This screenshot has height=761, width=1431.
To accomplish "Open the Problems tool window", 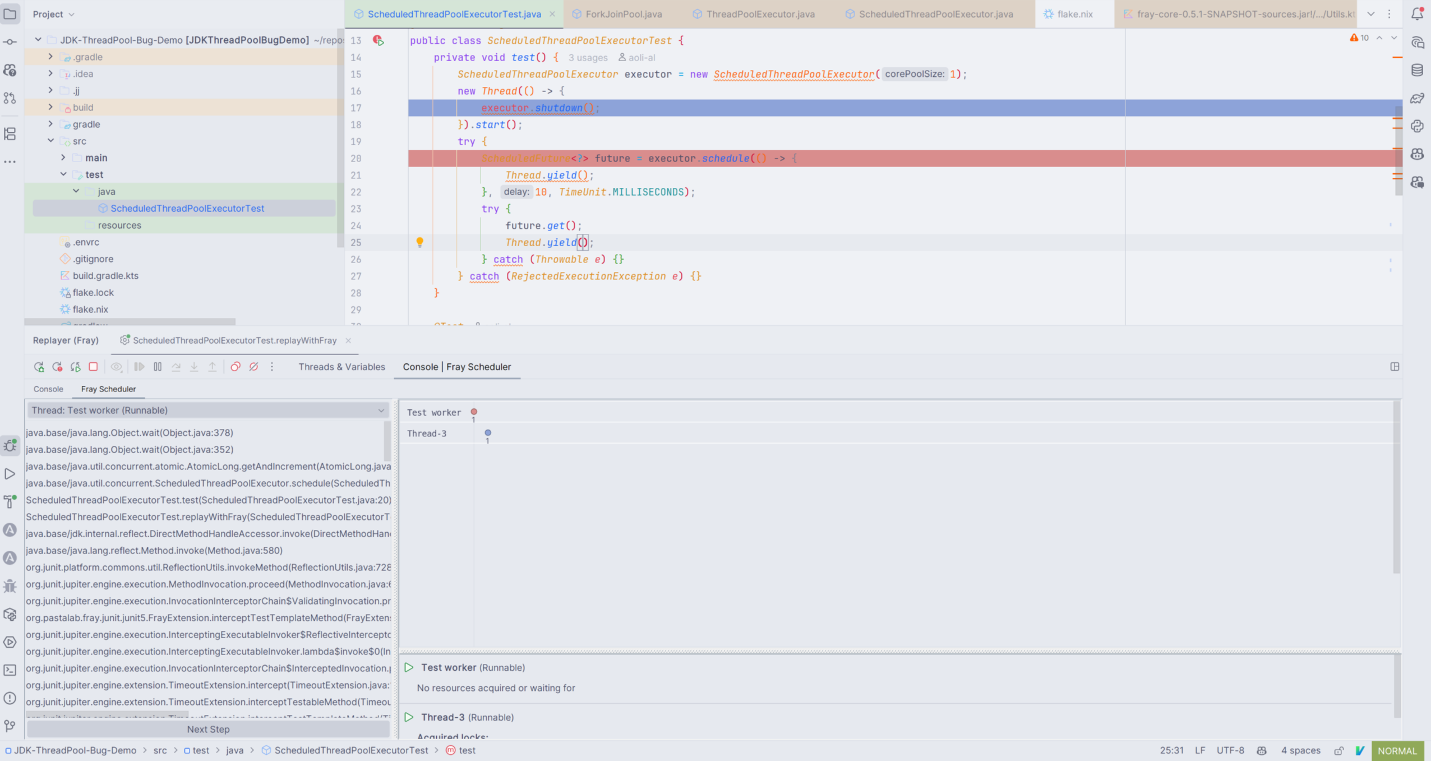I will 10,698.
